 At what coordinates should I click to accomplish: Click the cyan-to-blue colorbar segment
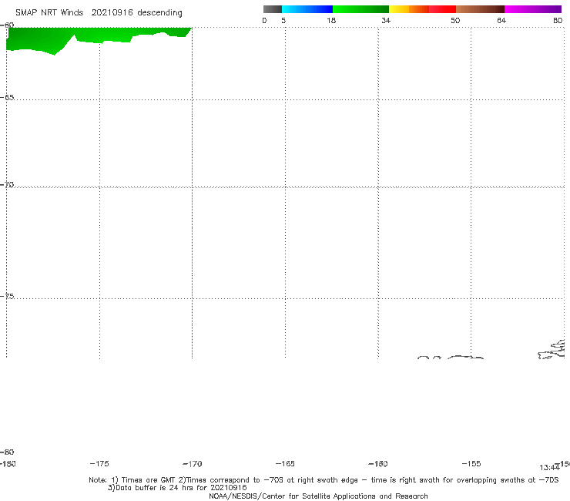tap(307, 9)
